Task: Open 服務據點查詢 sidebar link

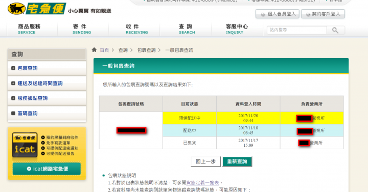Action: point(32,98)
